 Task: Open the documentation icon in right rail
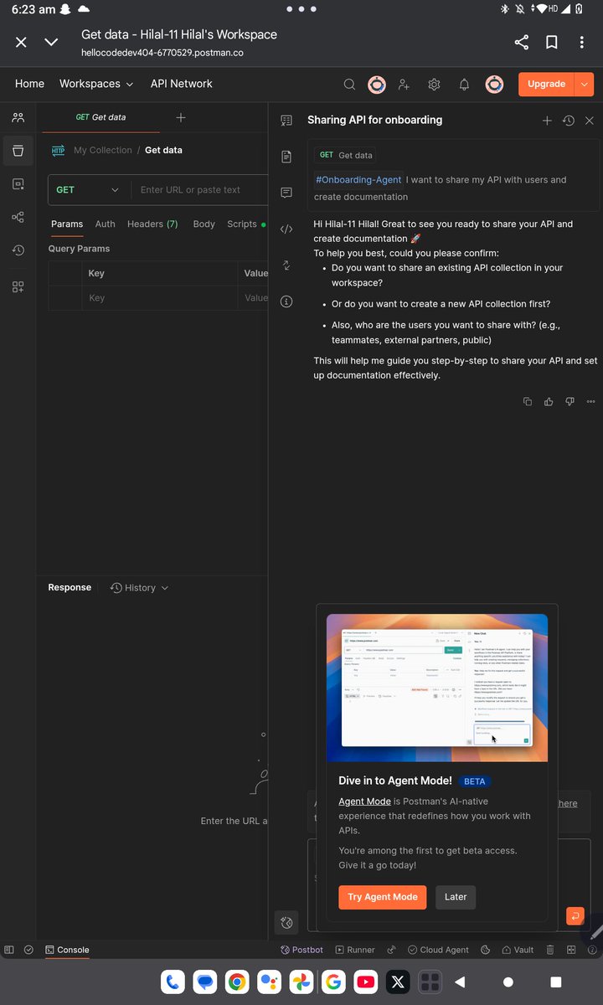pyautogui.click(x=286, y=157)
